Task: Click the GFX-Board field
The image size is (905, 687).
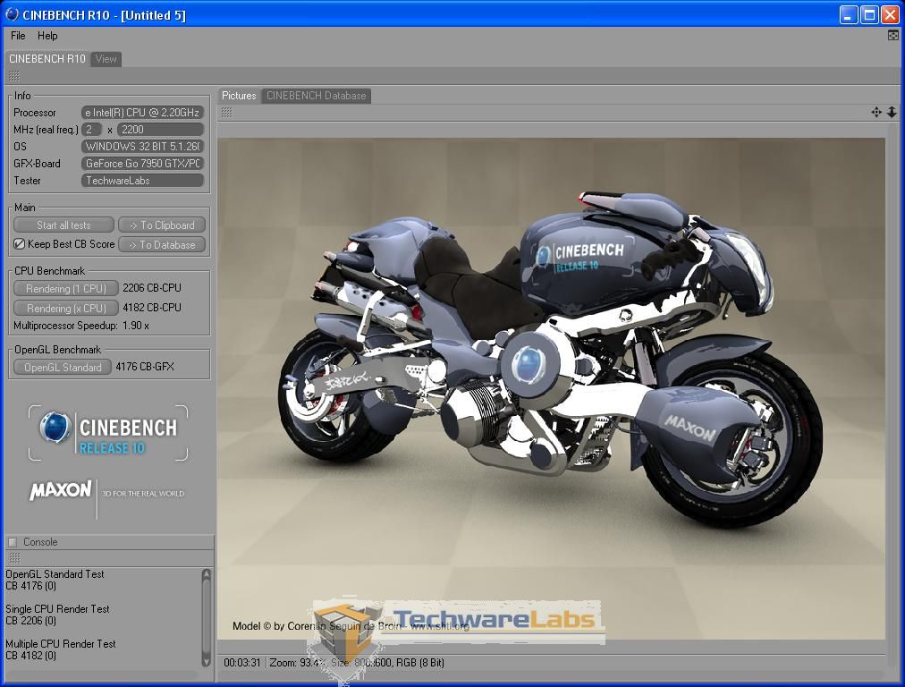Action: pos(142,164)
